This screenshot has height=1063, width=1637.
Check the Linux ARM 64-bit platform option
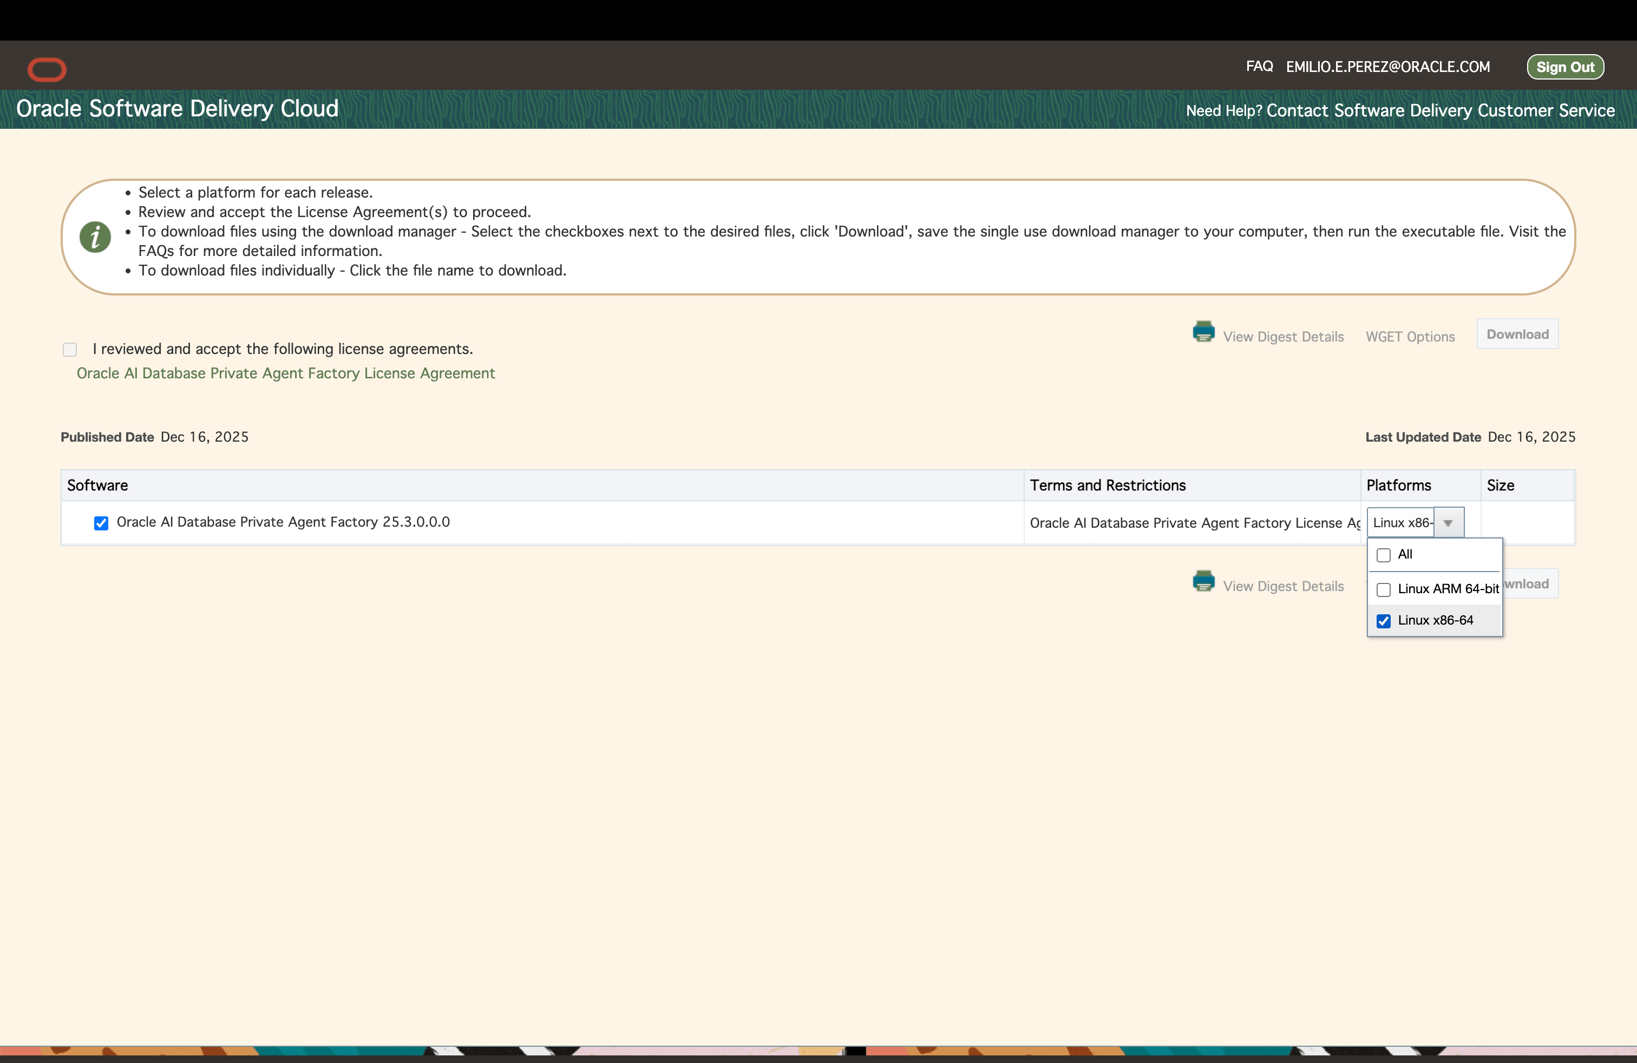point(1384,589)
